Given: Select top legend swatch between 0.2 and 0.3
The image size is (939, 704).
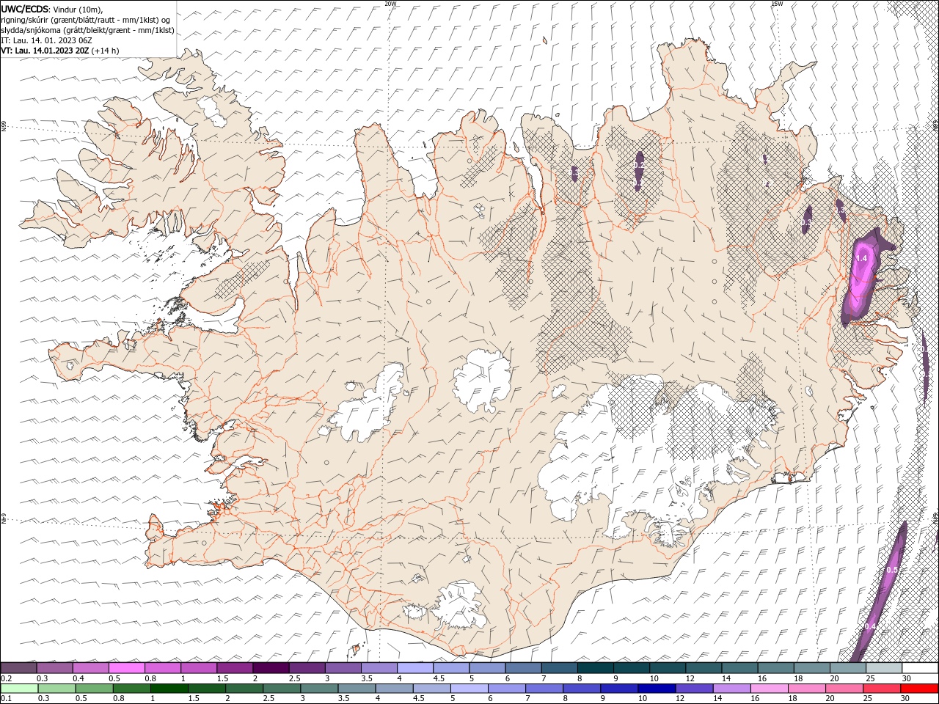Looking at the screenshot, I should point(18,668).
